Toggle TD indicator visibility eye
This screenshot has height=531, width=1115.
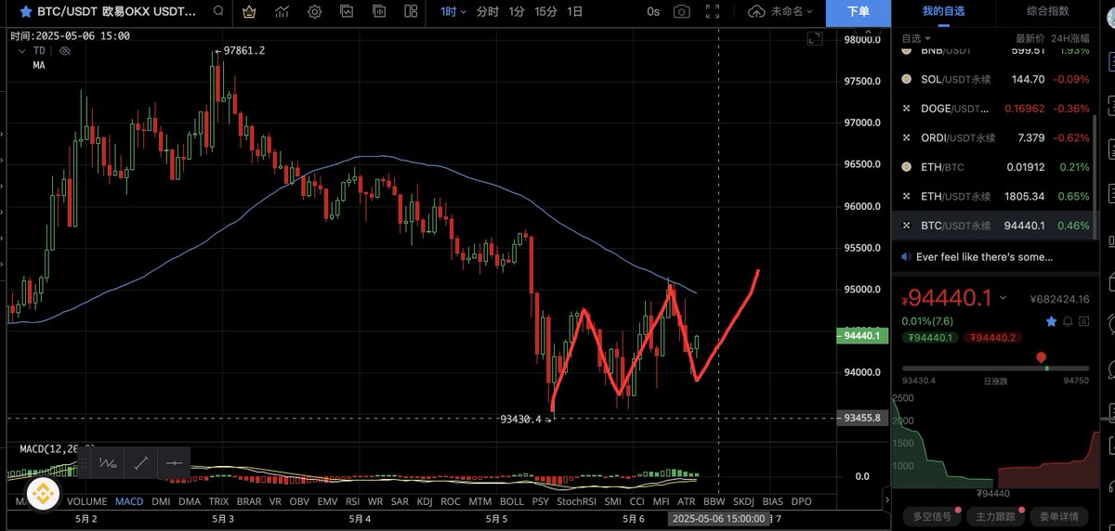point(65,51)
